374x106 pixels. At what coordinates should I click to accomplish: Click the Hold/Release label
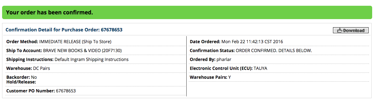point(21,82)
